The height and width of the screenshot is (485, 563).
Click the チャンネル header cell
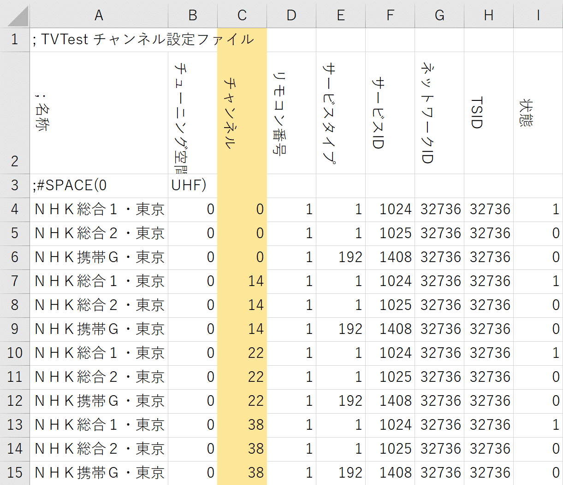(242, 113)
